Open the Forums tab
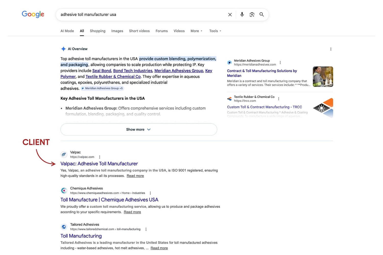The height and width of the screenshot is (255, 383). tap(162, 31)
